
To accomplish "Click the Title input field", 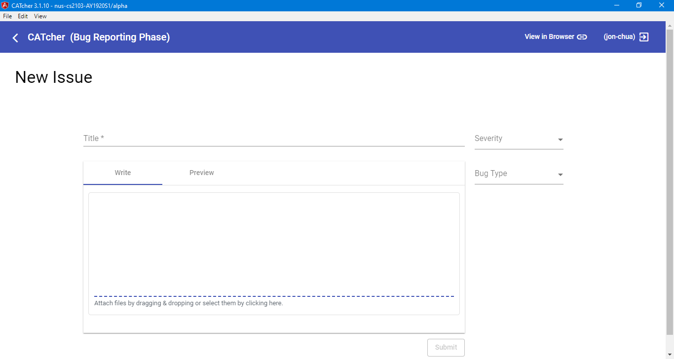I will [x=274, y=139].
